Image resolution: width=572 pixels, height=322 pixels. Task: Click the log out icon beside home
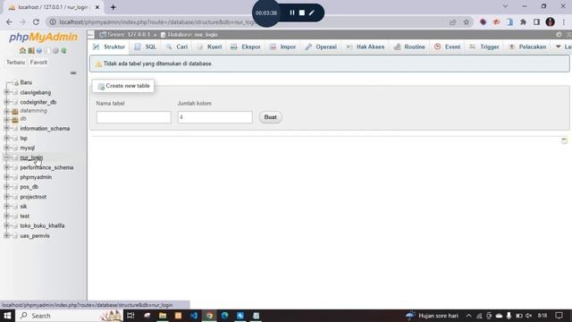[31, 51]
